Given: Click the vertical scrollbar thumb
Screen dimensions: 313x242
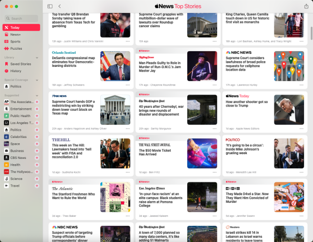Looking at the screenshot, I should click(x=311, y=33).
